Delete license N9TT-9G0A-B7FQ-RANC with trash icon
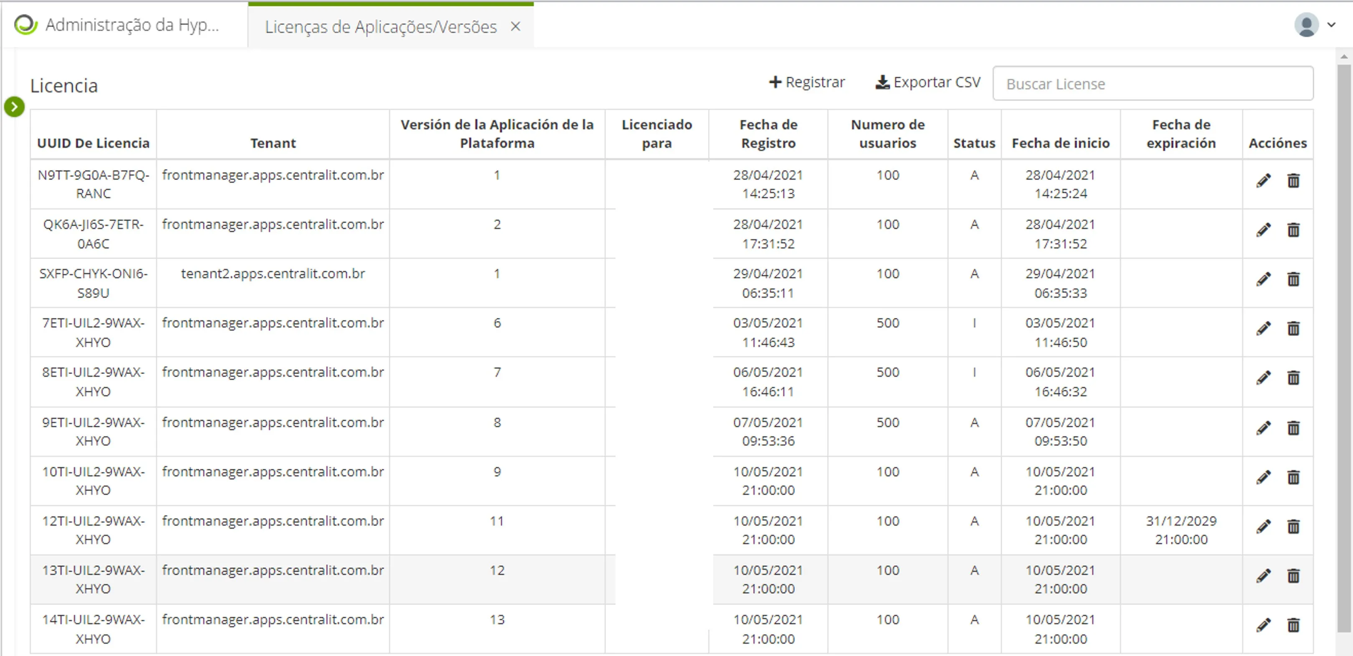The height and width of the screenshot is (656, 1353). click(1293, 181)
